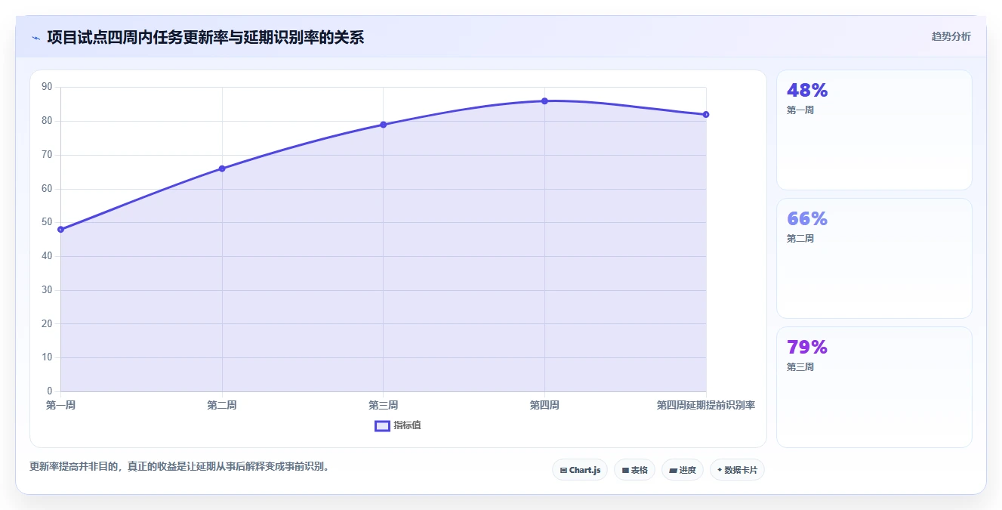
Task: Click the 进度 chip
Action: [x=683, y=470]
